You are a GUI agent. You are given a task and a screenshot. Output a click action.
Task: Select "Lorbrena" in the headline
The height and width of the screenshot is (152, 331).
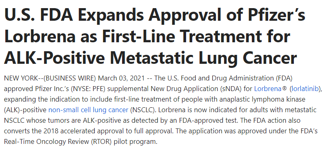pyautogui.click(x=40, y=36)
